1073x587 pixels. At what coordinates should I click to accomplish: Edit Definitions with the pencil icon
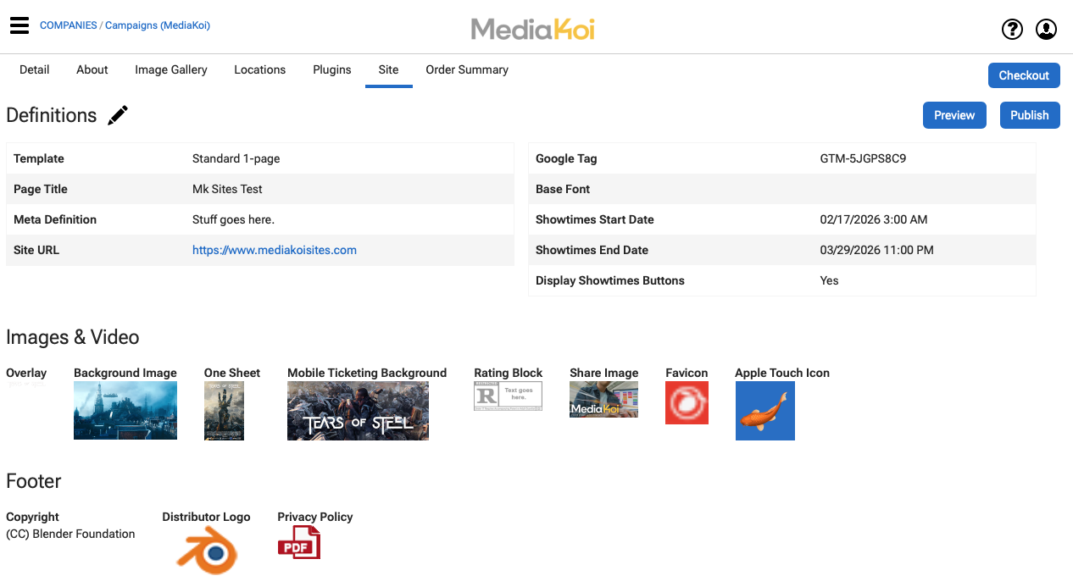pyautogui.click(x=118, y=115)
